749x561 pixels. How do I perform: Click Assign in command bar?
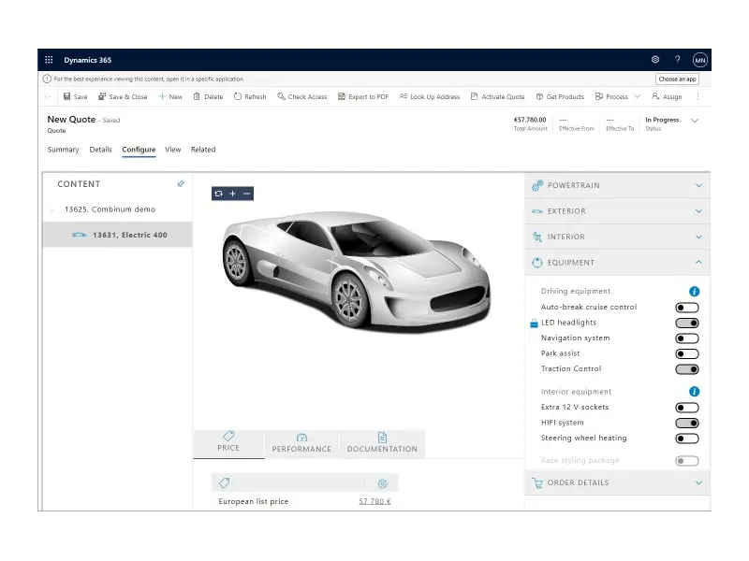pos(667,96)
